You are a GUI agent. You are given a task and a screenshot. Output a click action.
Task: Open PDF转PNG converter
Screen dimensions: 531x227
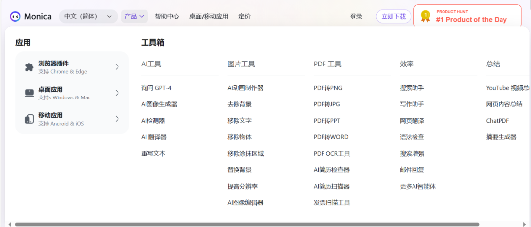(328, 88)
